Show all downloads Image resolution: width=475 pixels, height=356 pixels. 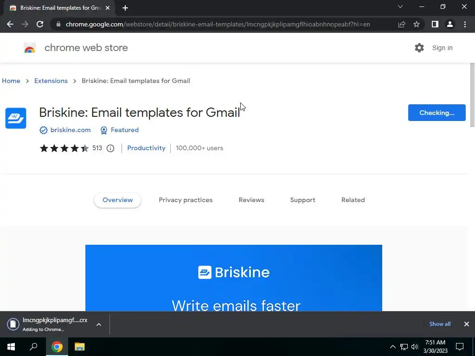coord(440,324)
